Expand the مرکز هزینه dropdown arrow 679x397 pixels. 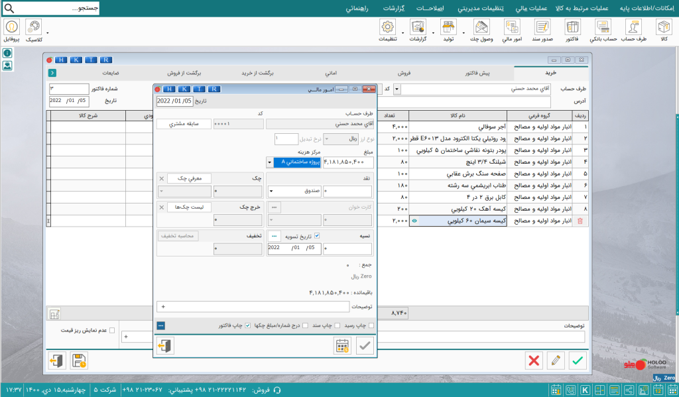coord(269,163)
